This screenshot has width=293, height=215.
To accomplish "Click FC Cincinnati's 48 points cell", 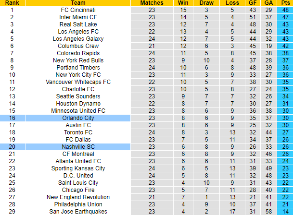I will (285, 10).
